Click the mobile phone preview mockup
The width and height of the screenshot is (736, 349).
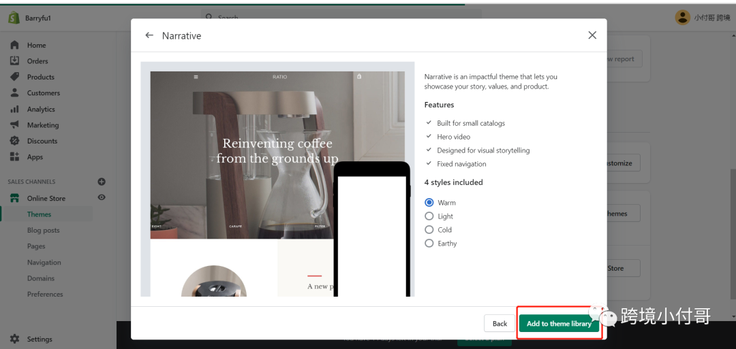pyautogui.click(x=372, y=229)
